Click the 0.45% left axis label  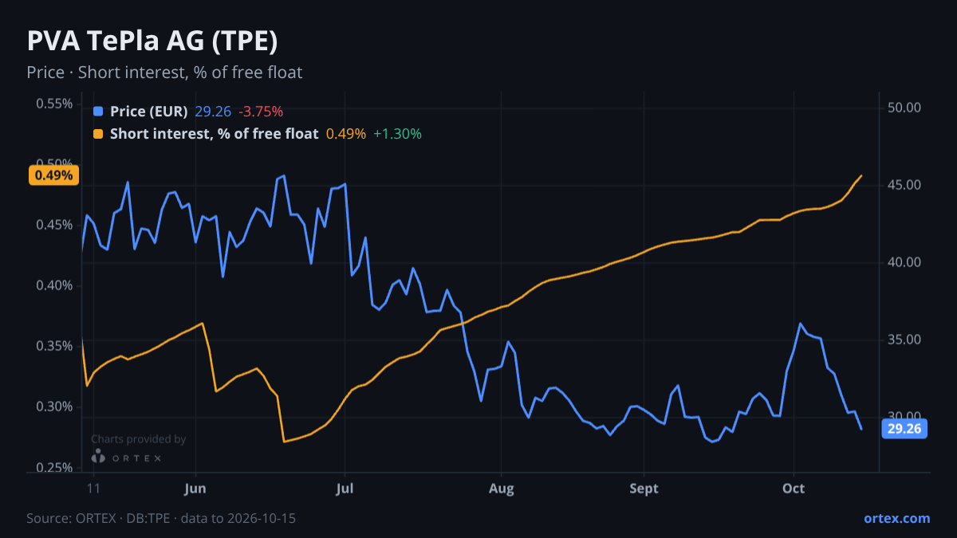(x=54, y=225)
